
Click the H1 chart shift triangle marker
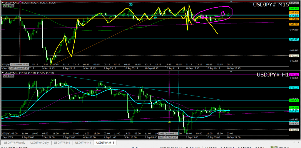click(231, 72)
